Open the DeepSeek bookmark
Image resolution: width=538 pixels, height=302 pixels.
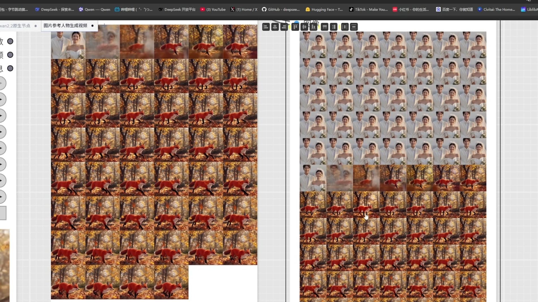point(54,9)
